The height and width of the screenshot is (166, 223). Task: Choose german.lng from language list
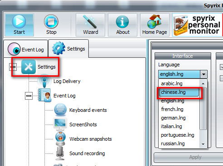tap(179, 118)
